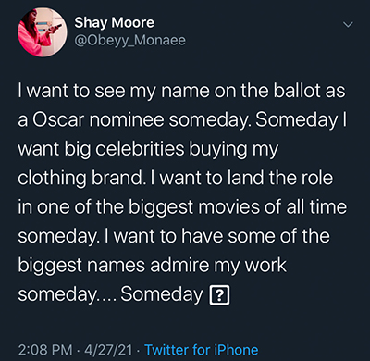Click the 4/27/21 date

(x=108, y=350)
